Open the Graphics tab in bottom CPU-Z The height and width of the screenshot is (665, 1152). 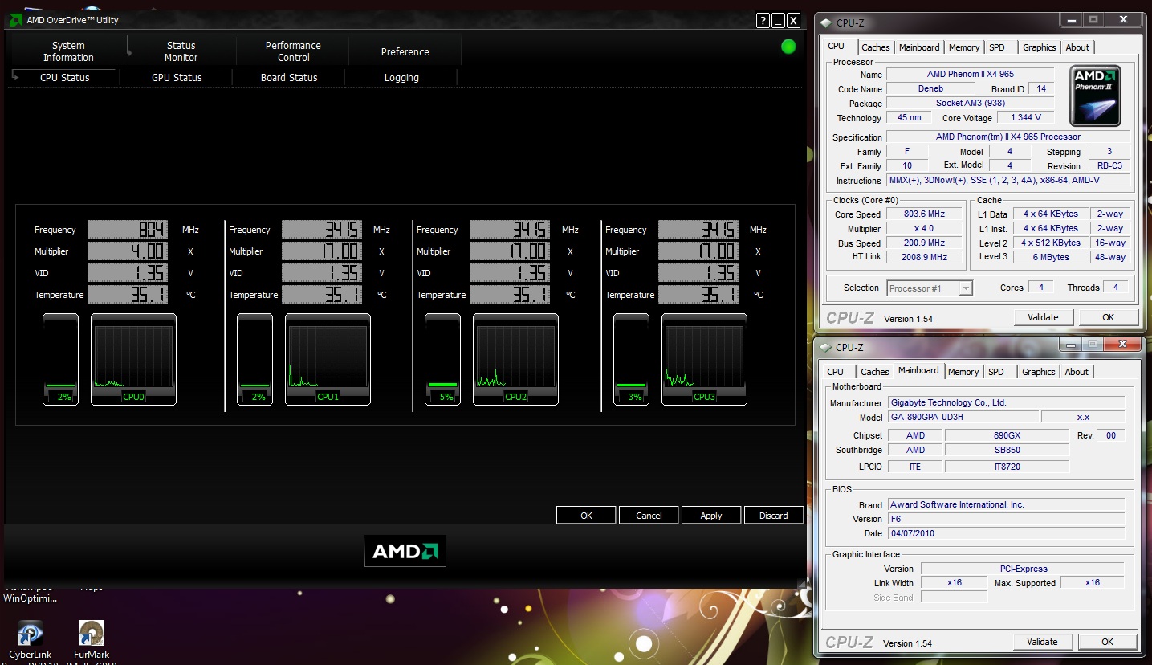[1039, 372]
